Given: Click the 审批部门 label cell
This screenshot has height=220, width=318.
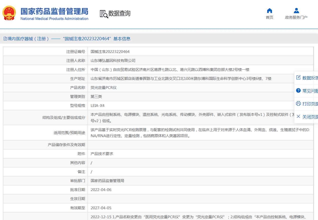Looking at the screenshot, I should pos(46,181).
